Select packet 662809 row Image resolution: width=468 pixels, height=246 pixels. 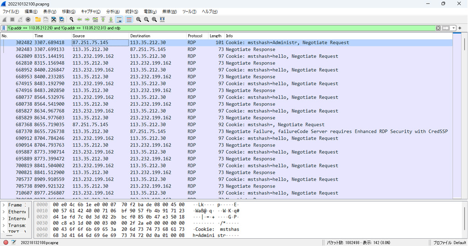click(227, 56)
